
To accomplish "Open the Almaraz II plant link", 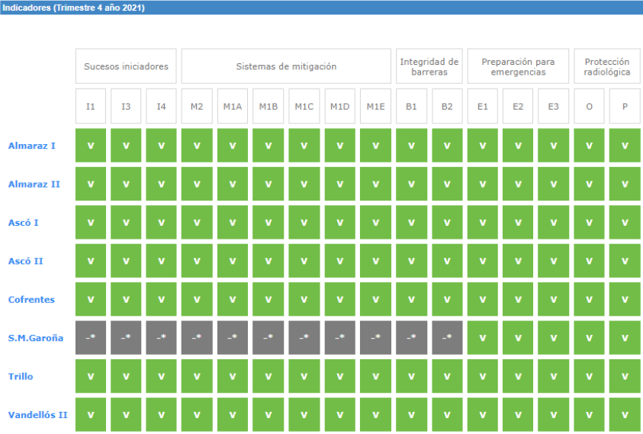I will click(34, 184).
